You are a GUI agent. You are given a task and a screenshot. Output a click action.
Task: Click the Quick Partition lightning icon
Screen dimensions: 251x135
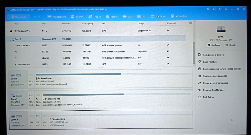(x=200, y=62)
